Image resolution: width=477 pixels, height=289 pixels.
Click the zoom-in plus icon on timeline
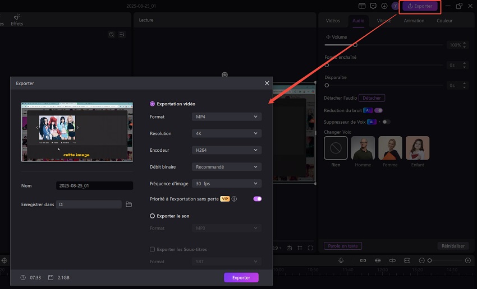pos(467,261)
